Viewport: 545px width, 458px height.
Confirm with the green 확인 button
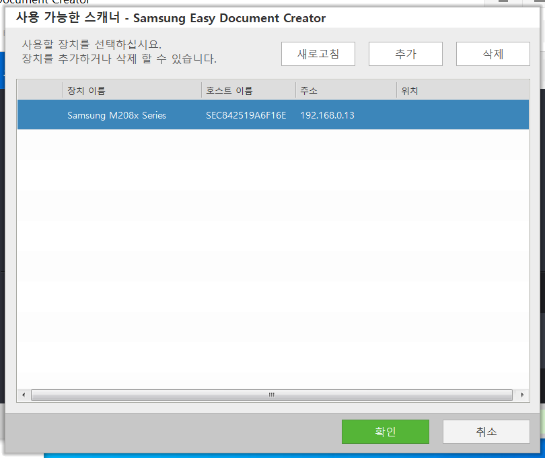tap(386, 432)
